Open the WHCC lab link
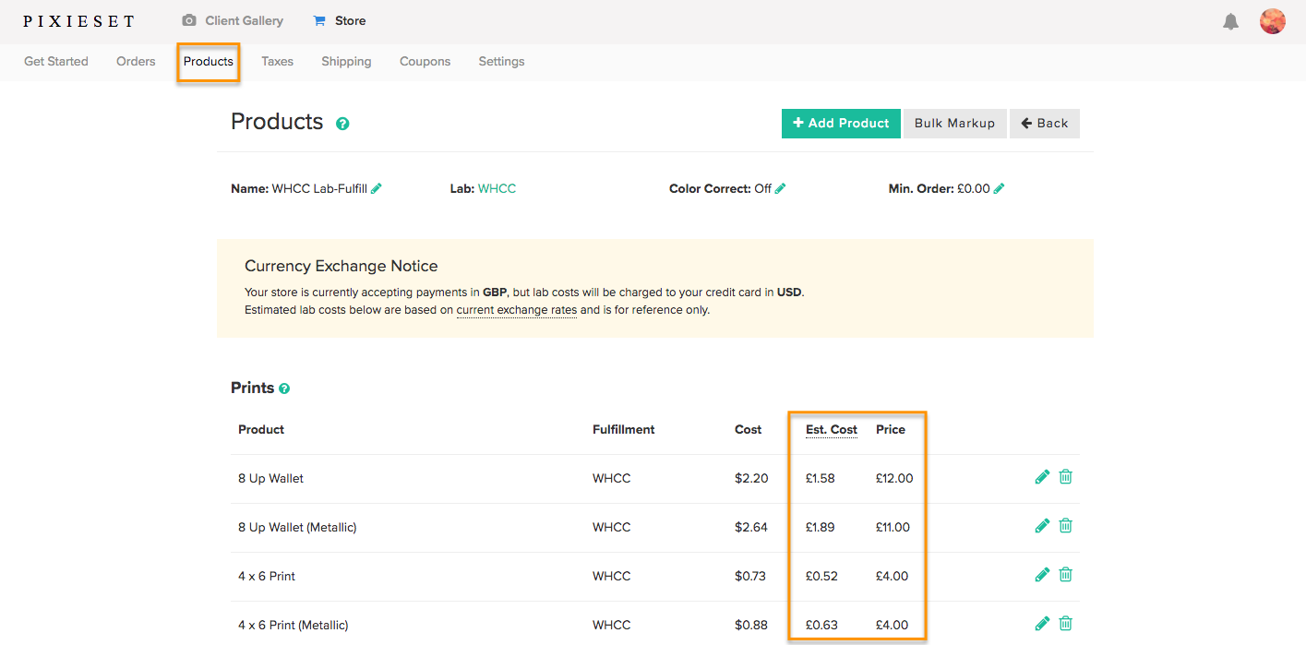 tap(497, 189)
